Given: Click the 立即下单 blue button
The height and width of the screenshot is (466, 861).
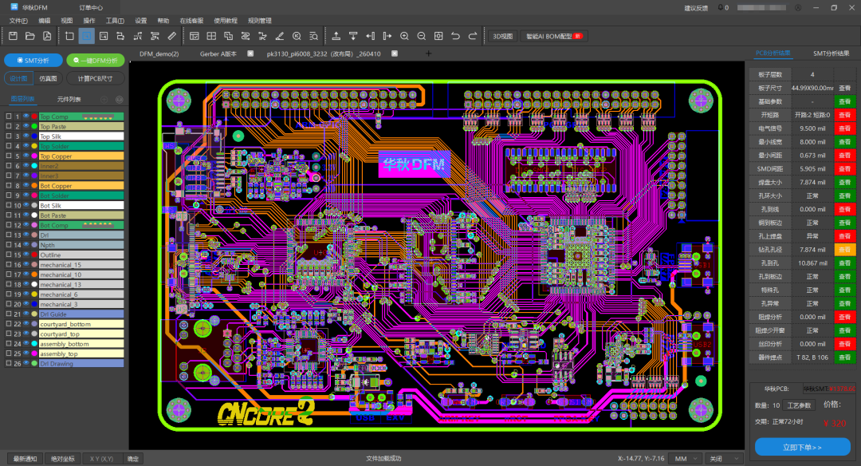Looking at the screenshot, I should pos(802,447).
